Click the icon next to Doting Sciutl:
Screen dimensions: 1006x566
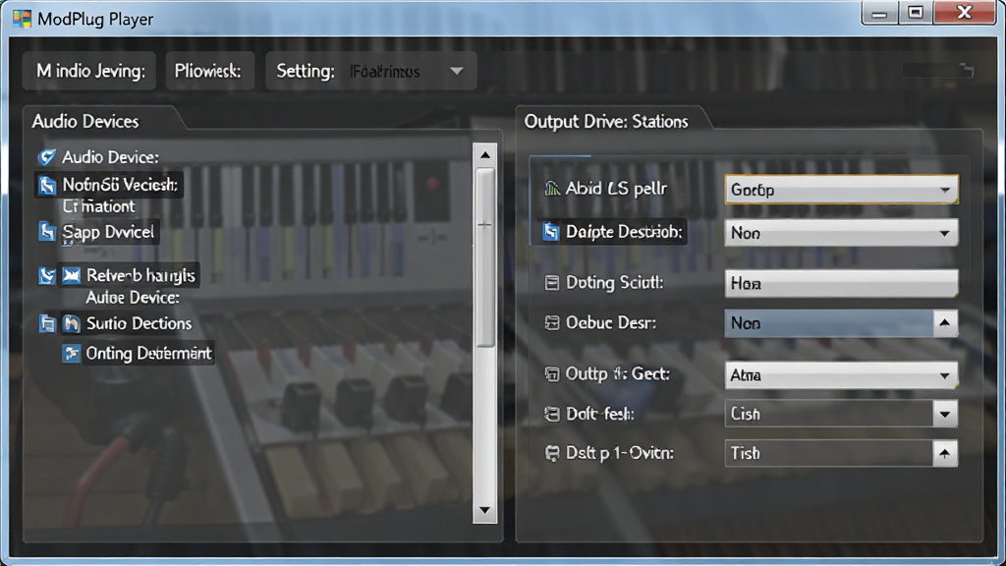(x=552, y=282)
